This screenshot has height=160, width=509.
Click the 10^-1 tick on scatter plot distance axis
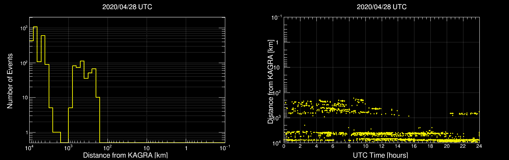[277, 17]
